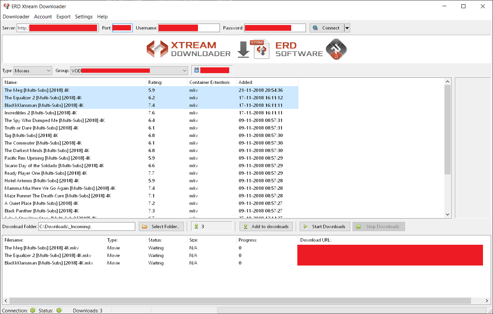The height and width of the screenshot is (314, 493).
Task: Select "BlacKkKlansman [Multi-Subs] [2018] 4K" in the movie list
Action: (x=150, y=105)
